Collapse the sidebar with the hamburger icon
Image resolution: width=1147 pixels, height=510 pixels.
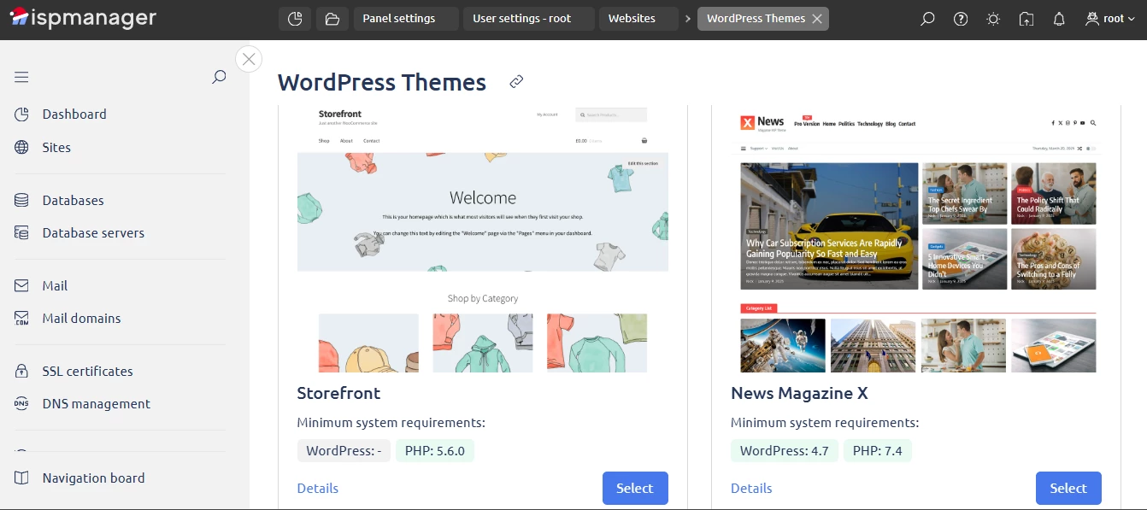21,76
